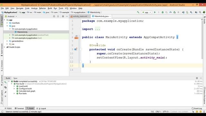206x116 pixels.
Task: Open Project panel settings gear
Action: coord(63,16)
